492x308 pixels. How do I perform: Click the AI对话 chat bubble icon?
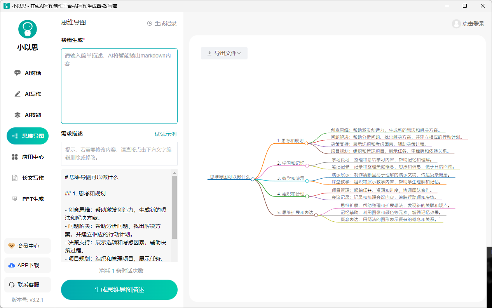click(x=17, y=73)
